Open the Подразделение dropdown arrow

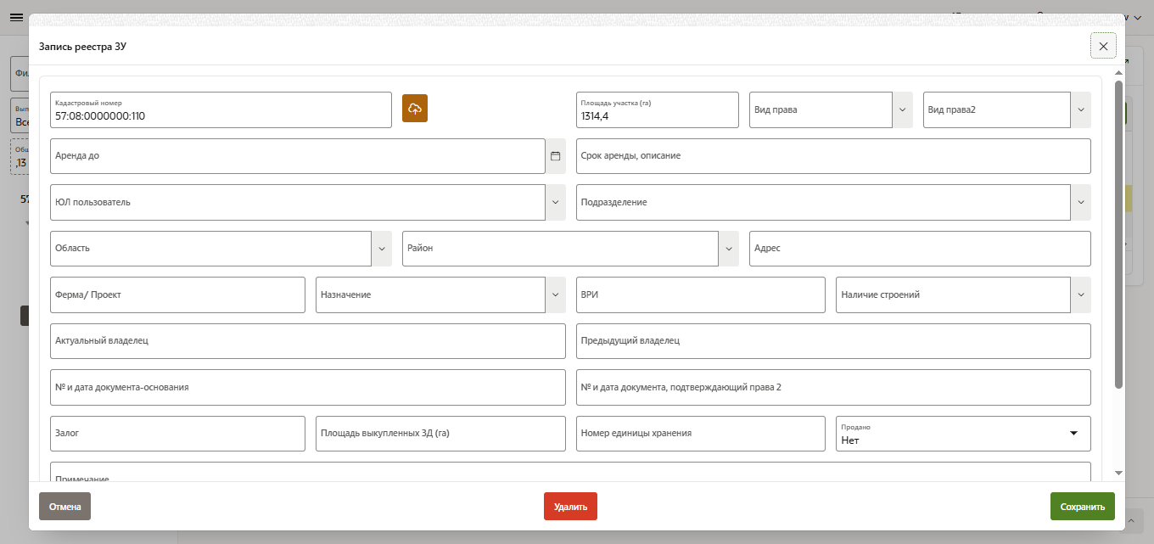[1080, 203]
